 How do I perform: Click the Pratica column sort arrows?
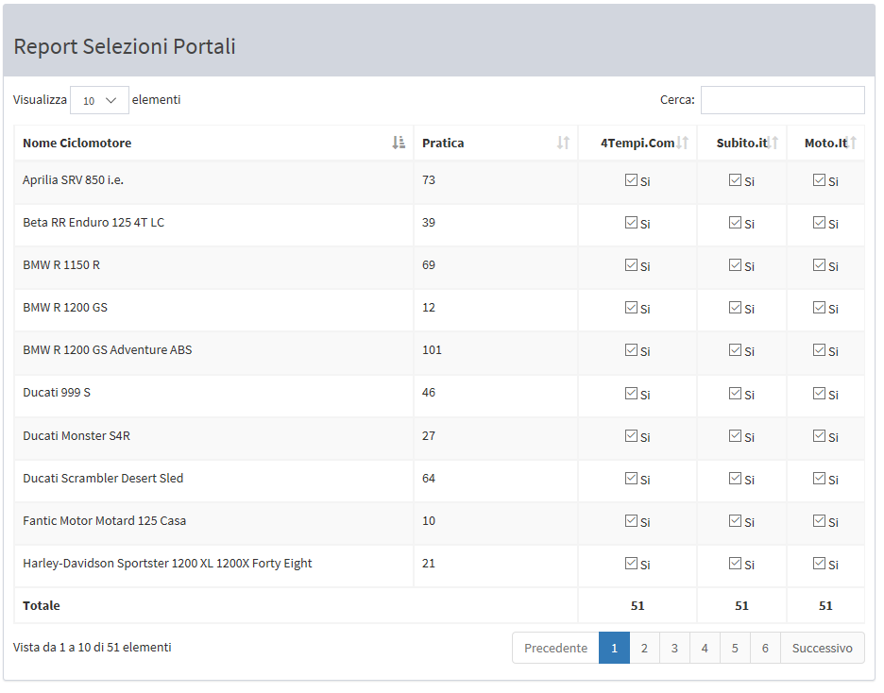pyautogui.click(x=563, y=143)
